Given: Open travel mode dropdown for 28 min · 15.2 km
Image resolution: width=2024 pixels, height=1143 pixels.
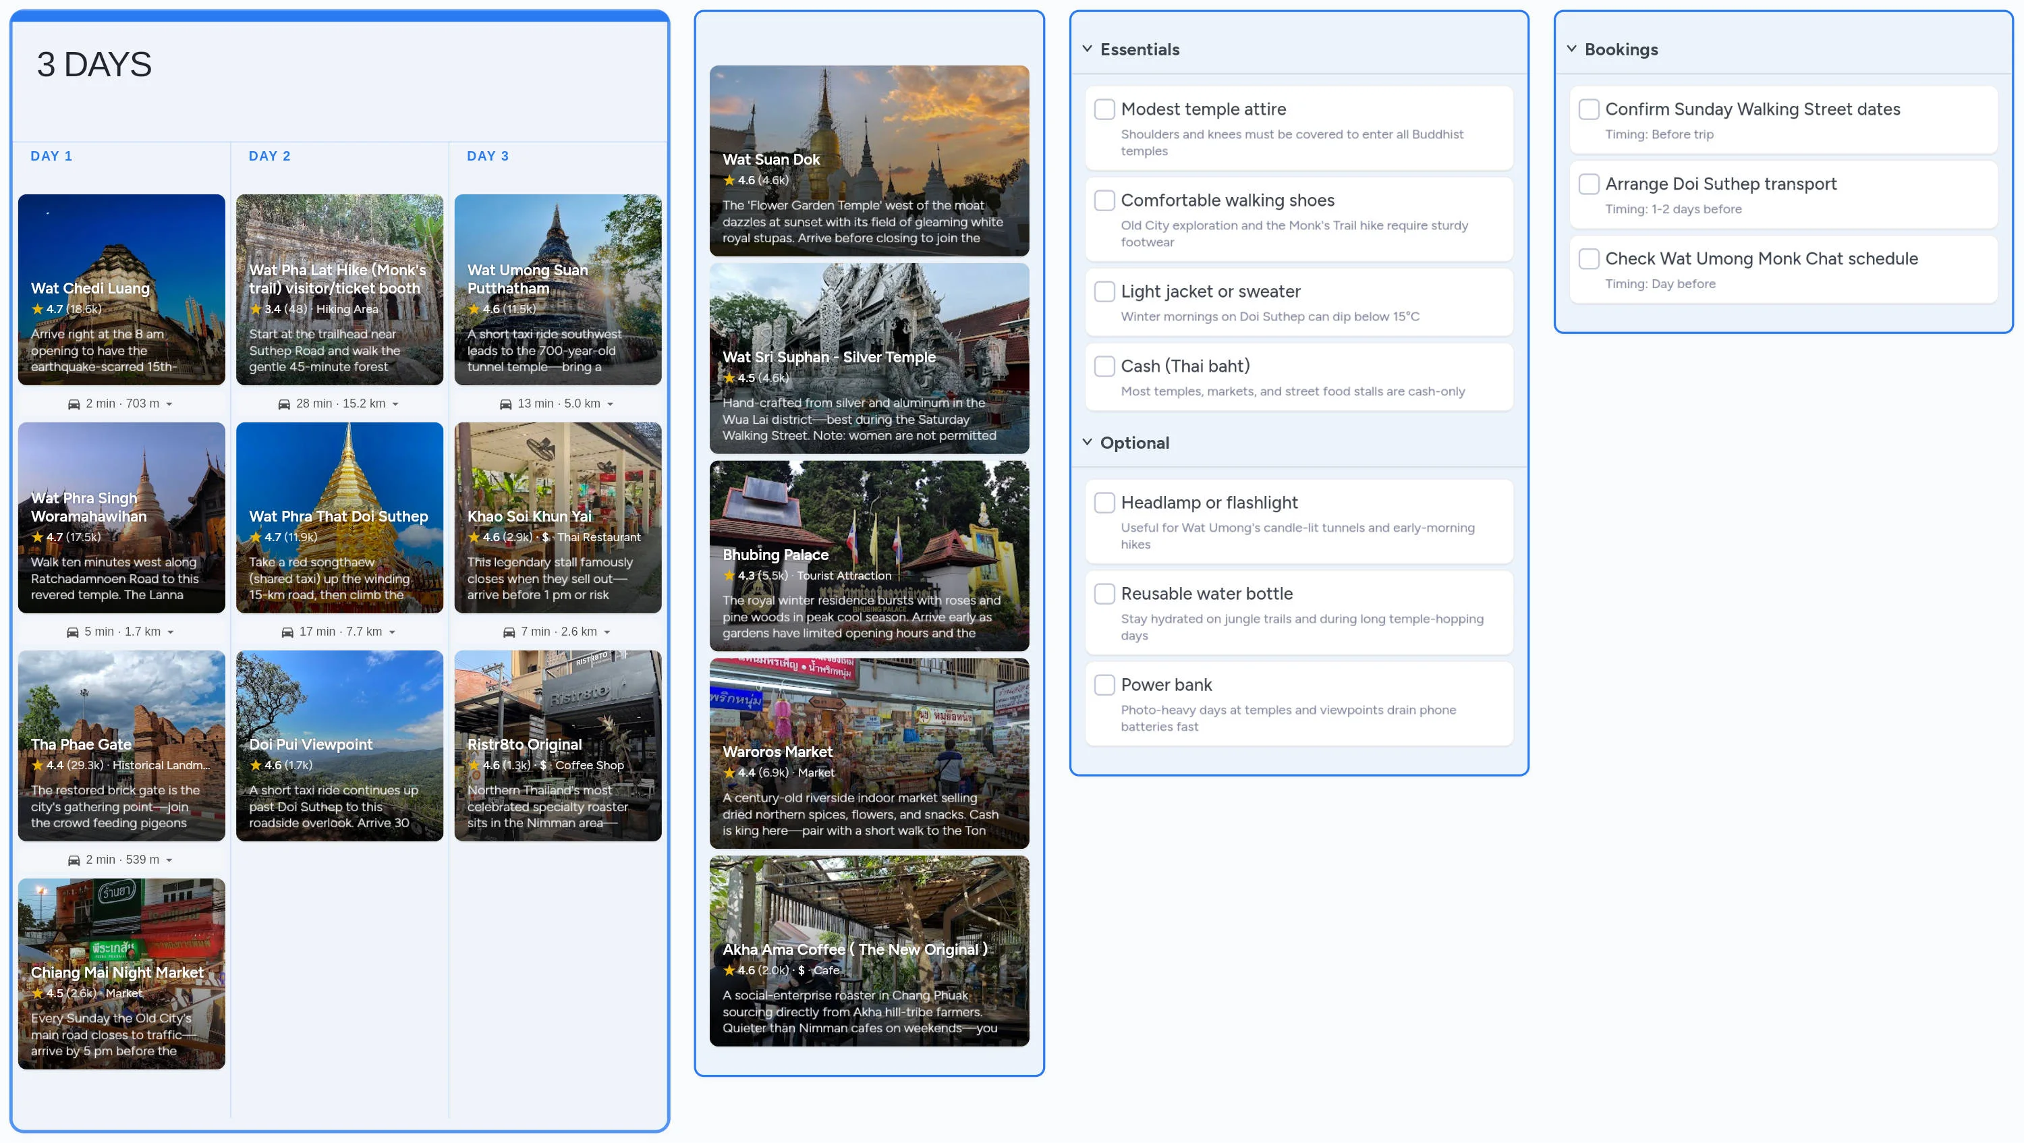Looking at the screenshot, I should (x=395, y=403).
